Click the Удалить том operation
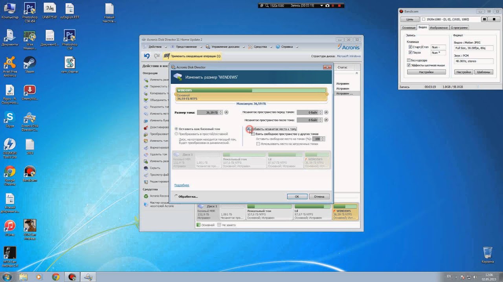Viewport: 503px width, 282px height. pyautogui.click(x=156, y=154)
